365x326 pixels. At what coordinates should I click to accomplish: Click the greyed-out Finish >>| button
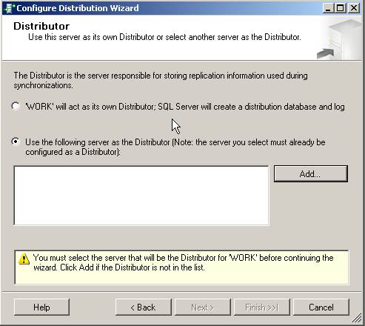point(262,307)
